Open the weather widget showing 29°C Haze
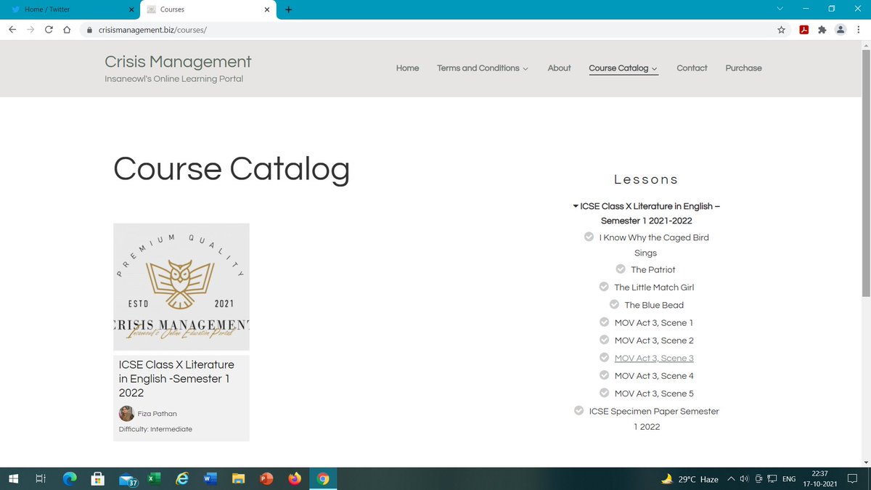 (x=689, y=479)
